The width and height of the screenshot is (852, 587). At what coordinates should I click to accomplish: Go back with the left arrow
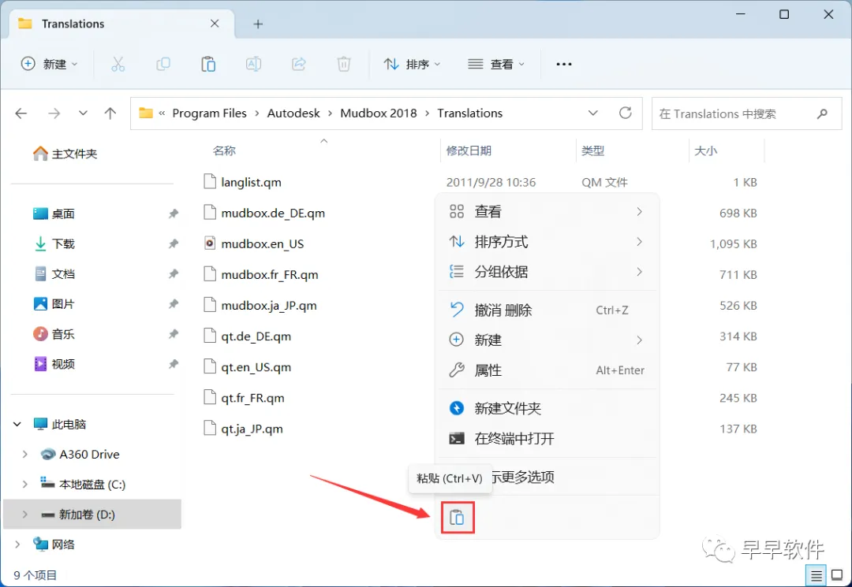tap(21, 113)
